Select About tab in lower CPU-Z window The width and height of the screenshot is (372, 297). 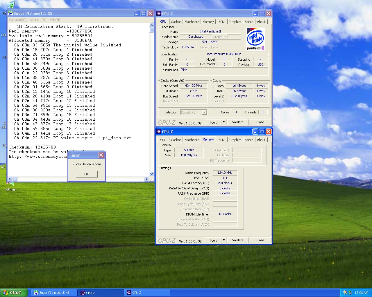tap(261, 140)
